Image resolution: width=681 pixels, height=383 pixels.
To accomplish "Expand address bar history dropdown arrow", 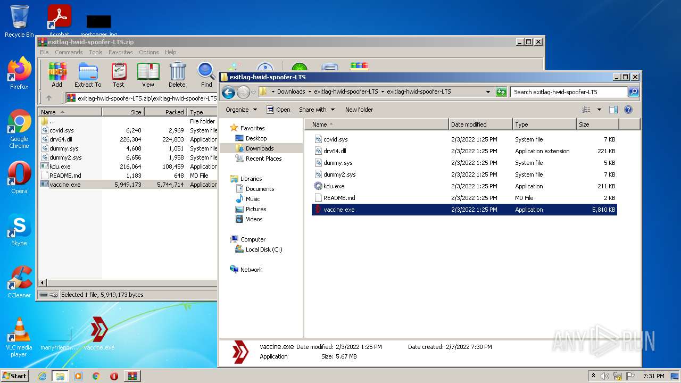I will (488, 92).
